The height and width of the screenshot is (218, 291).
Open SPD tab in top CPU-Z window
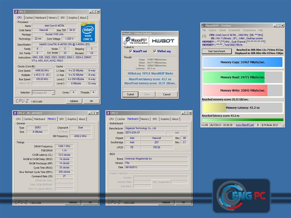tap(63, 18)
